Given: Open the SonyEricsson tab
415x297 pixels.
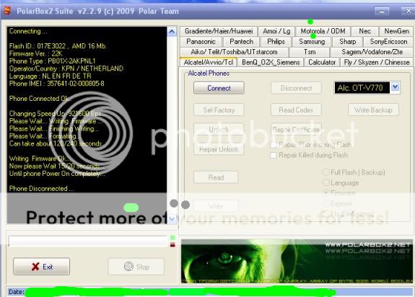Looking at the screenshot, I should [388, 42].
